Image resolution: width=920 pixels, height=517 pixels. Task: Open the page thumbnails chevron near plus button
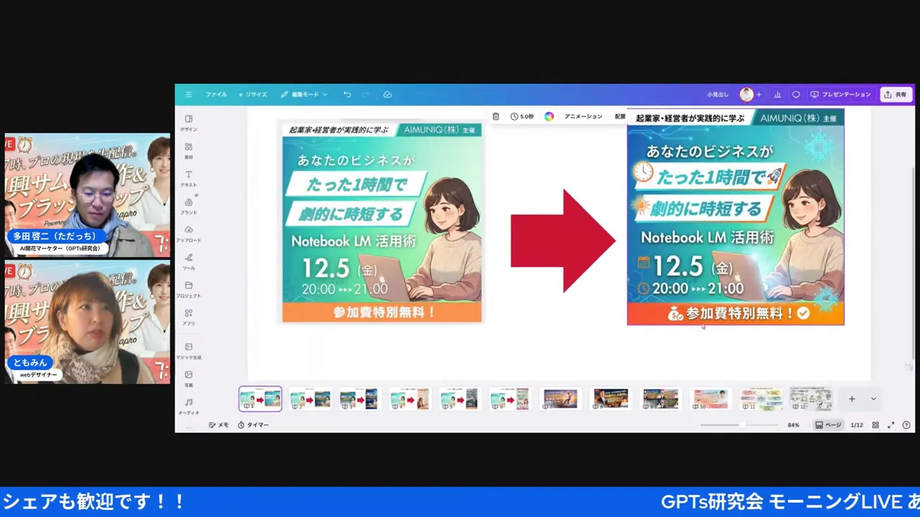(873, 399)
